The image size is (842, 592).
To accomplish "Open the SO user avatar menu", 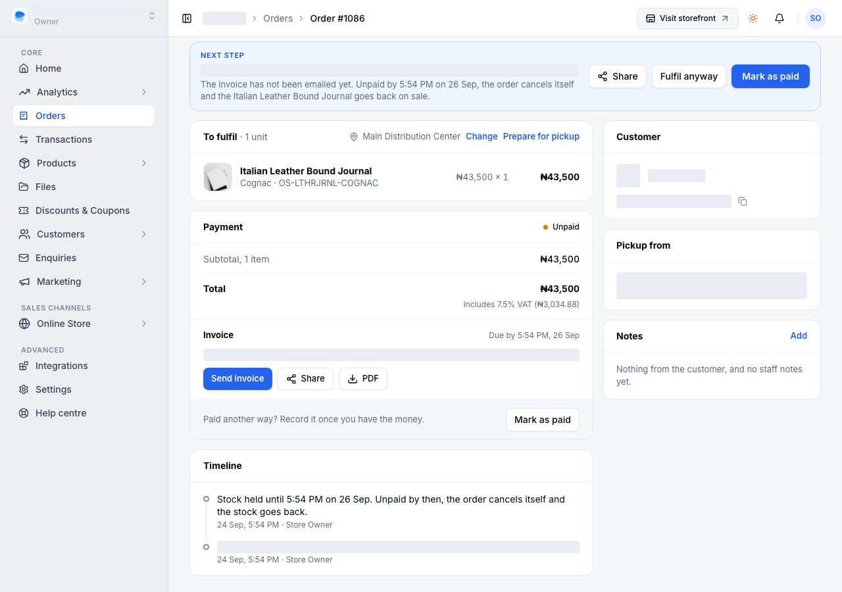I will 816,18.
